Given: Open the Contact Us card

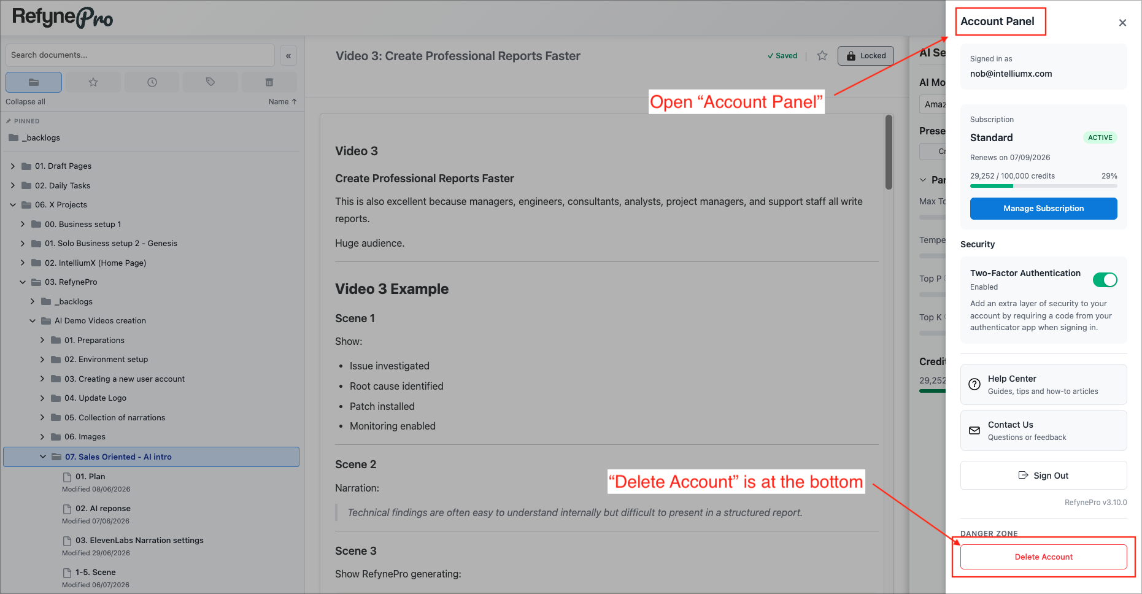Looking at the screenshot, I should point(1043,431).
